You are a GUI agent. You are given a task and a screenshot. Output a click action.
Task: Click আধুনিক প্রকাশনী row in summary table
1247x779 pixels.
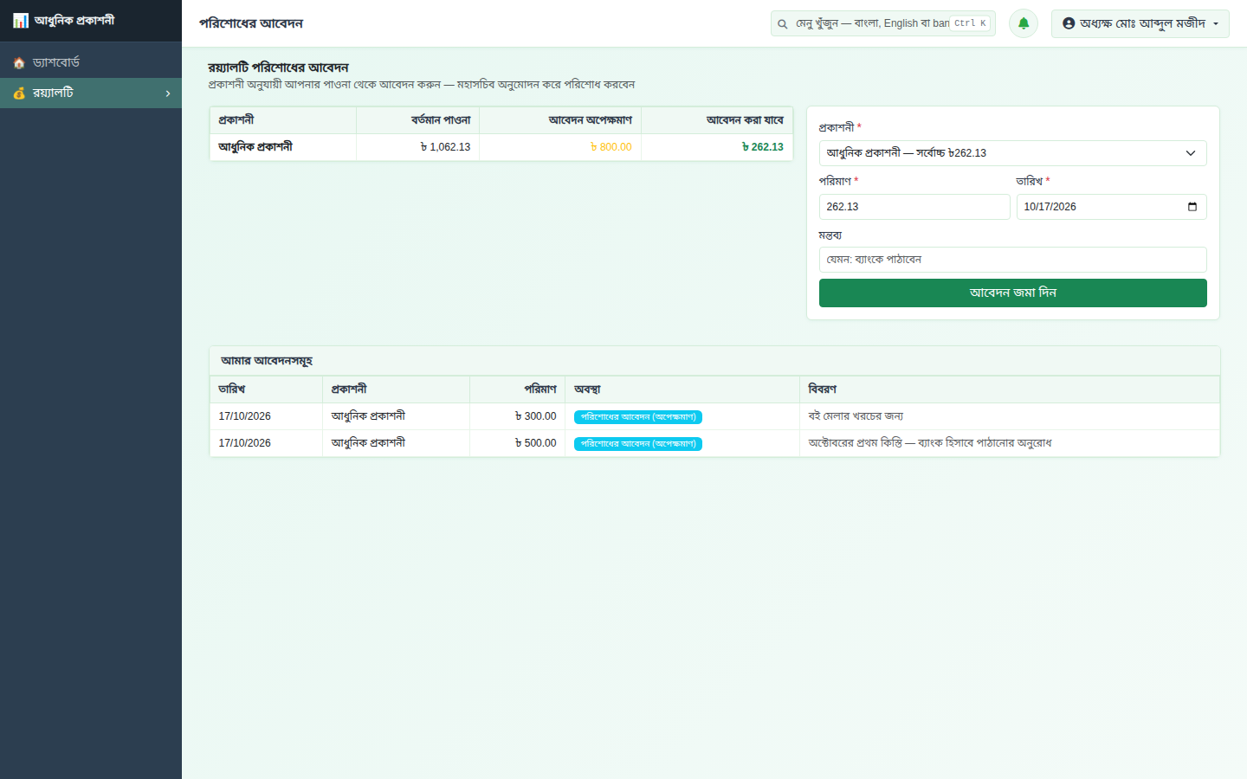501,147
